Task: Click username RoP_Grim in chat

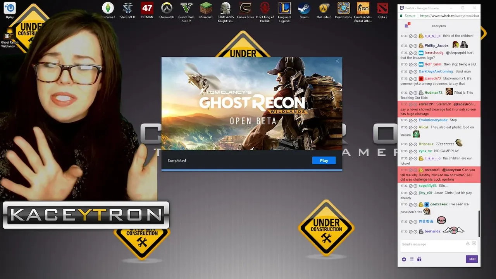Action: [x=433, y=64]
